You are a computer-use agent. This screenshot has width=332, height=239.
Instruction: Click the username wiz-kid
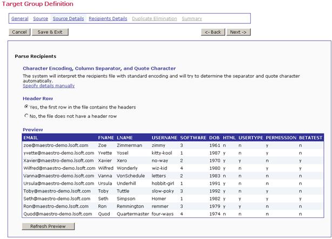pyautogui.click(x=160, y=168)
